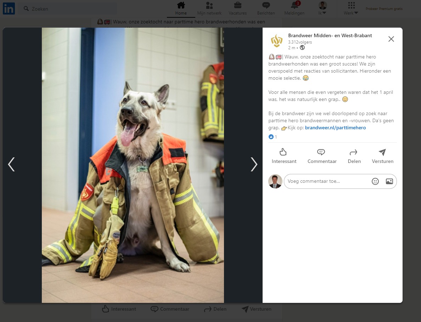The image size is (421, 322).
Task: Click the globe visibility icon
Action: point(302,48)
